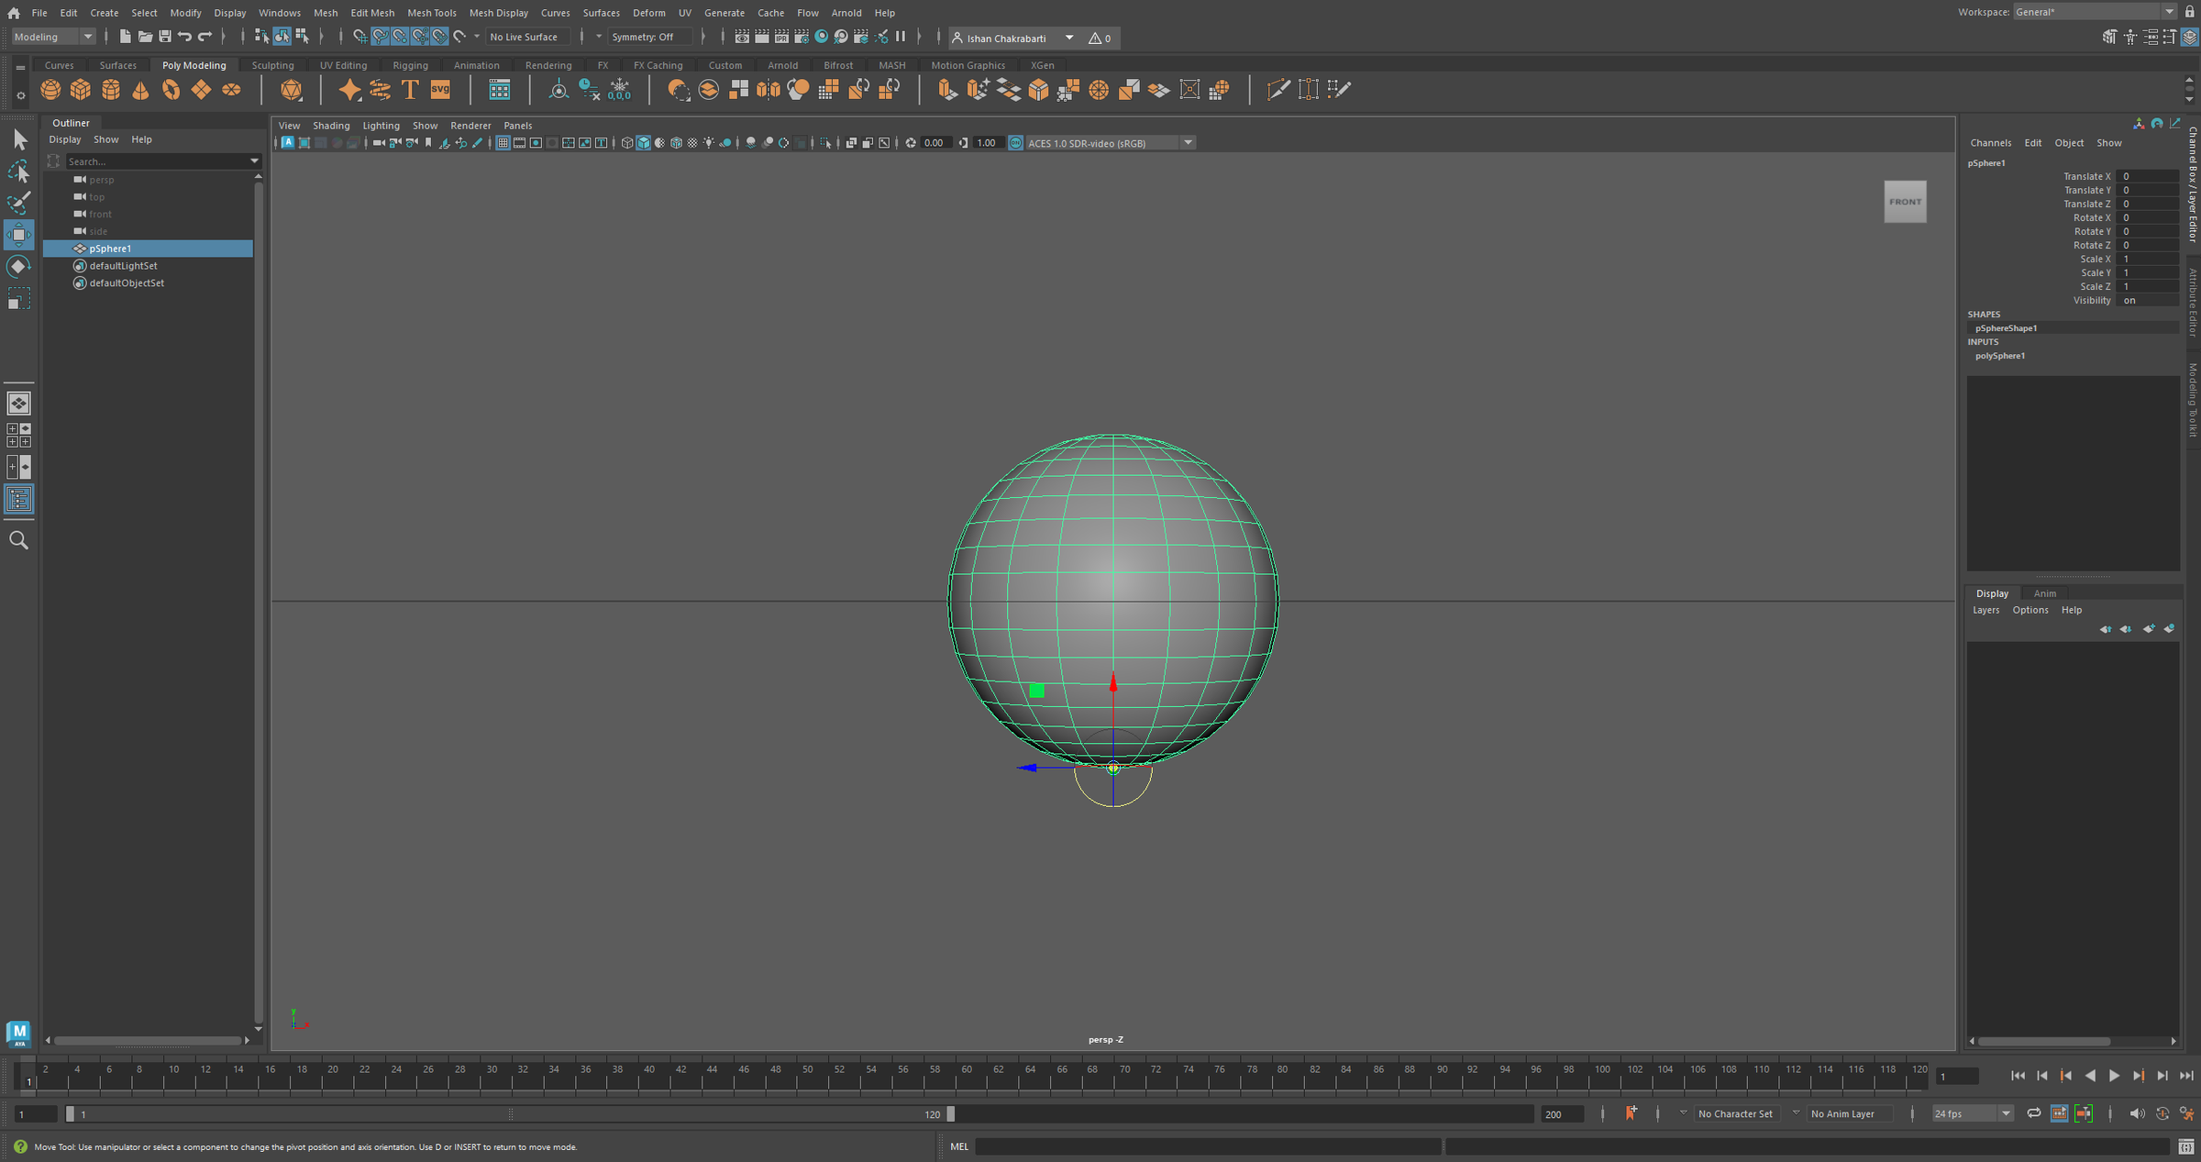2201x1162 pixels.
Task: Open the No Anim Layer dropdown arrow
Action: [x=1796, y=1113]
